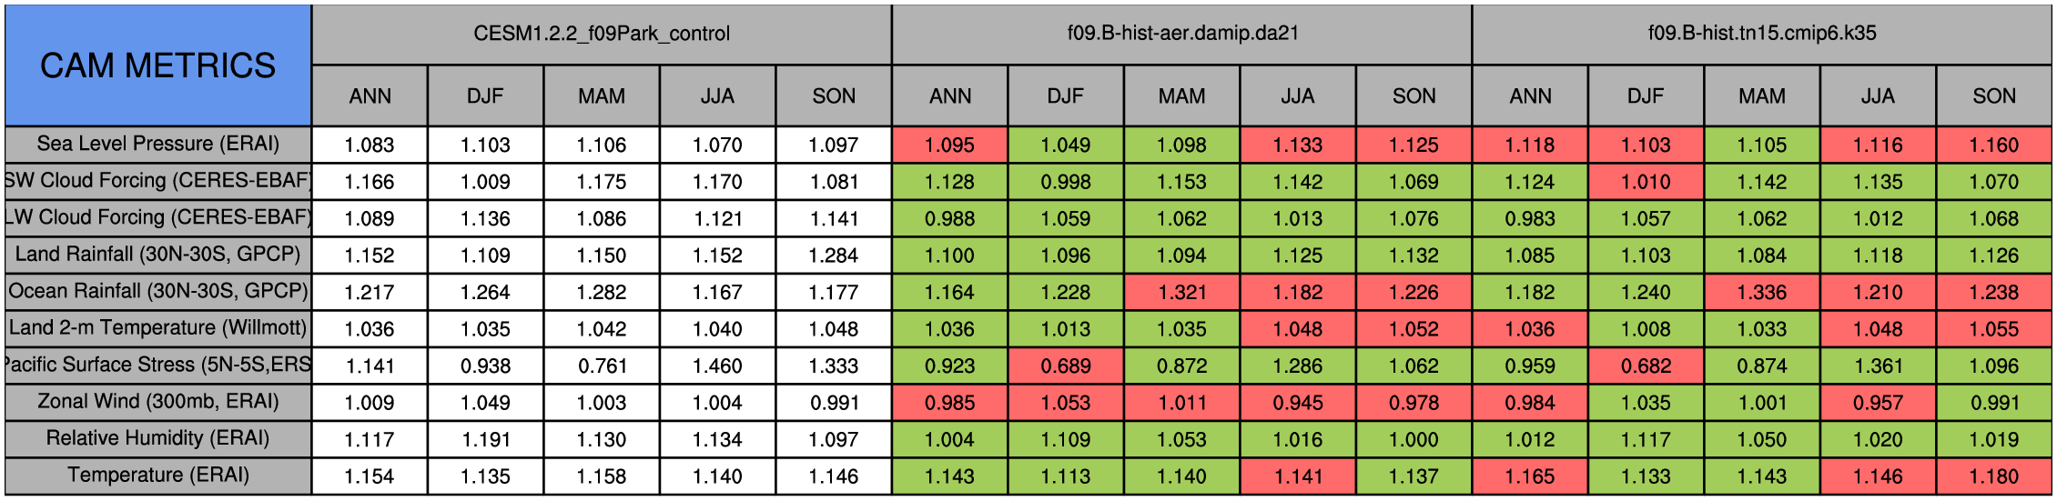
Task: Click the white cell showing 1.460
Action: tap(717, 366)
